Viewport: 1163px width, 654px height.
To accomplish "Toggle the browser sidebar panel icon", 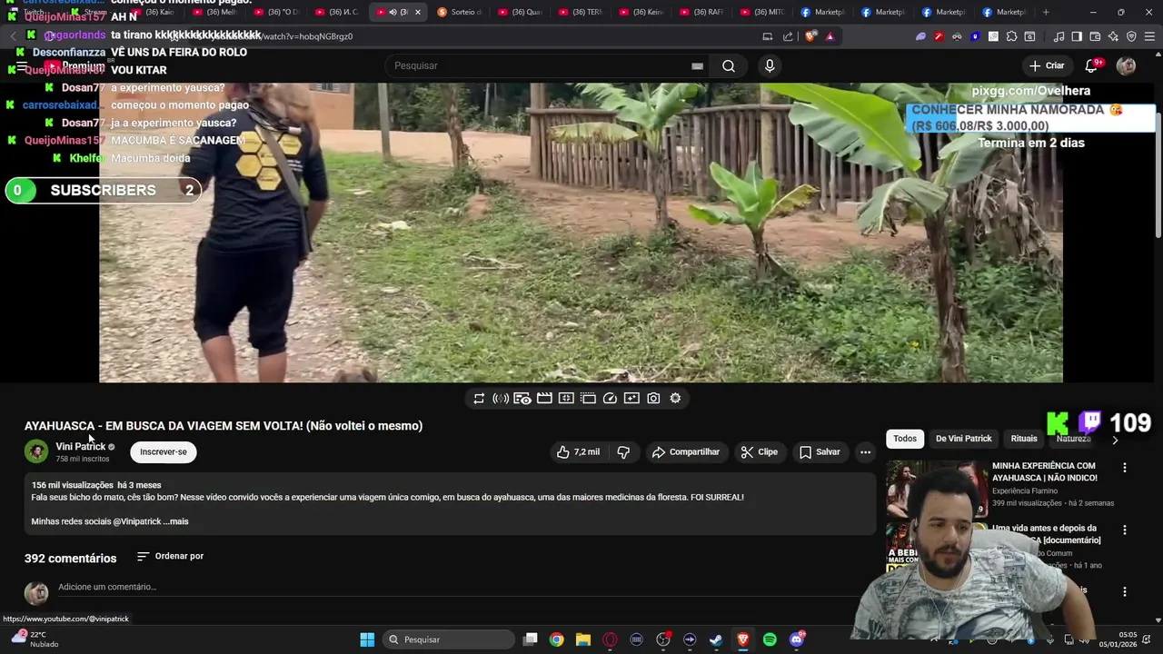I will [1077, 36].
